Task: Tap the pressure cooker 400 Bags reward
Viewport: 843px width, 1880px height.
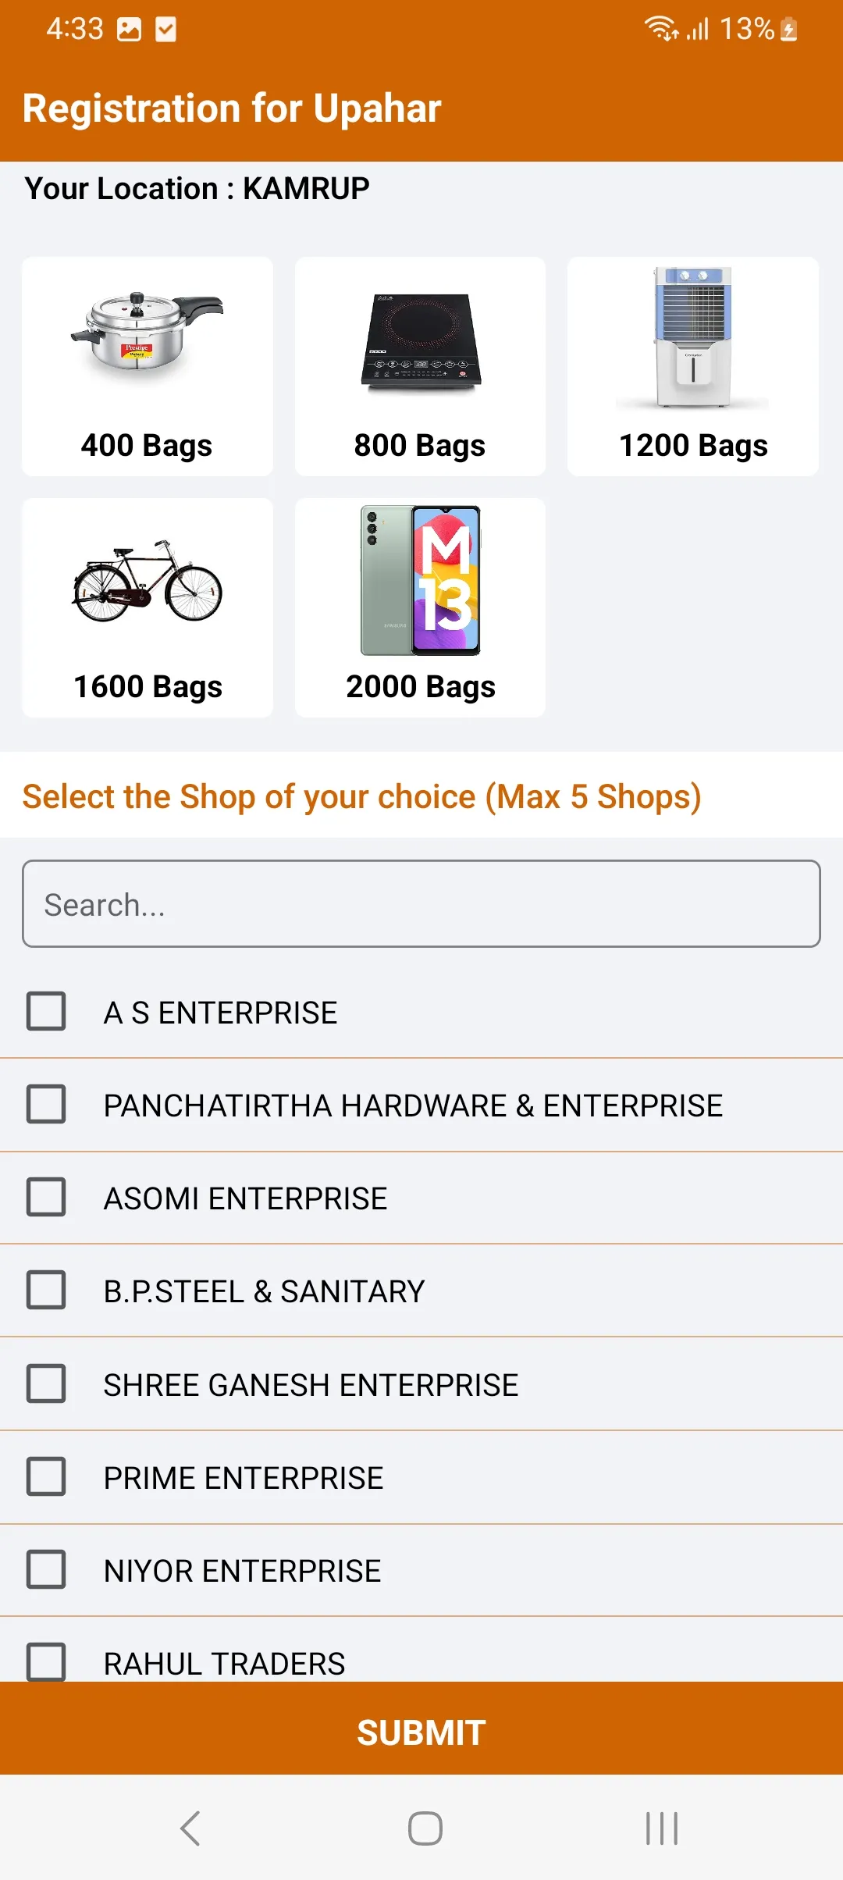Action: click(x=147, y=366)
